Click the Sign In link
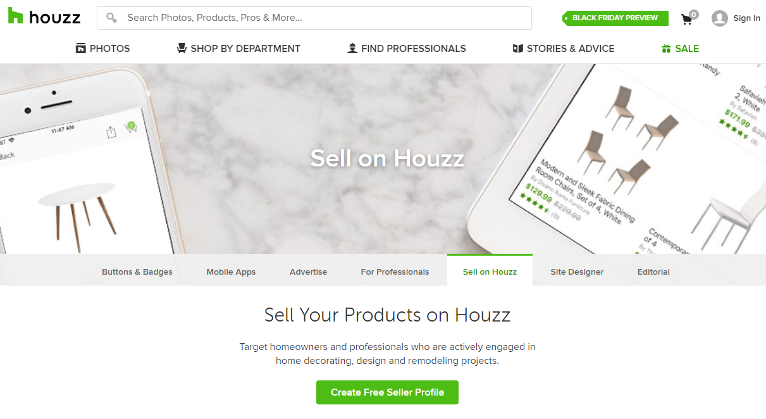This screenshot has height=419, width=766. 746,18
